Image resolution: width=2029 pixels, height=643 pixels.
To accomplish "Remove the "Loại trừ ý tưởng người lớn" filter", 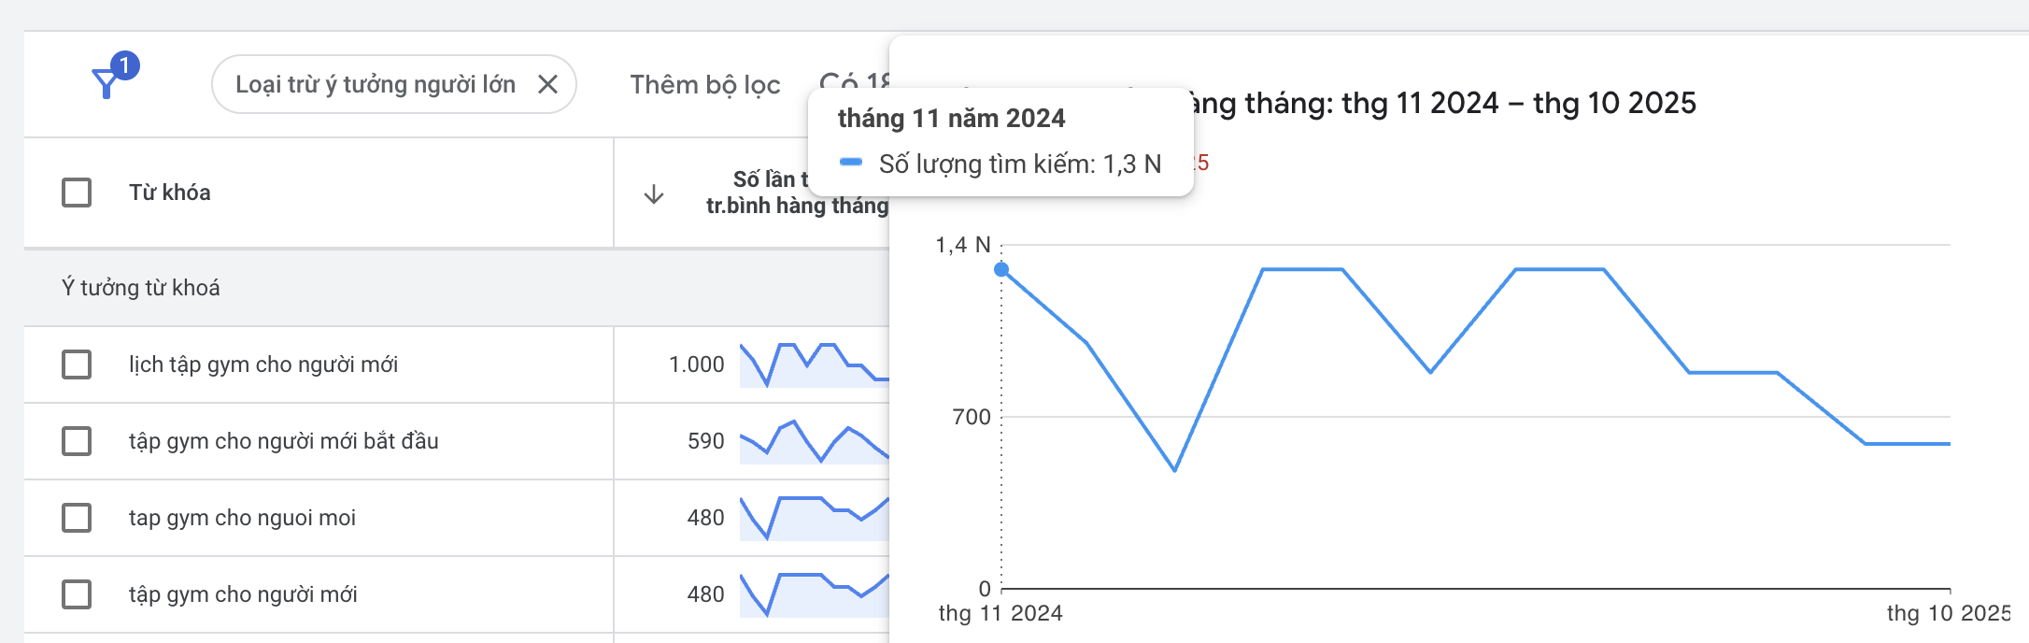I will [x=548, y=84].
